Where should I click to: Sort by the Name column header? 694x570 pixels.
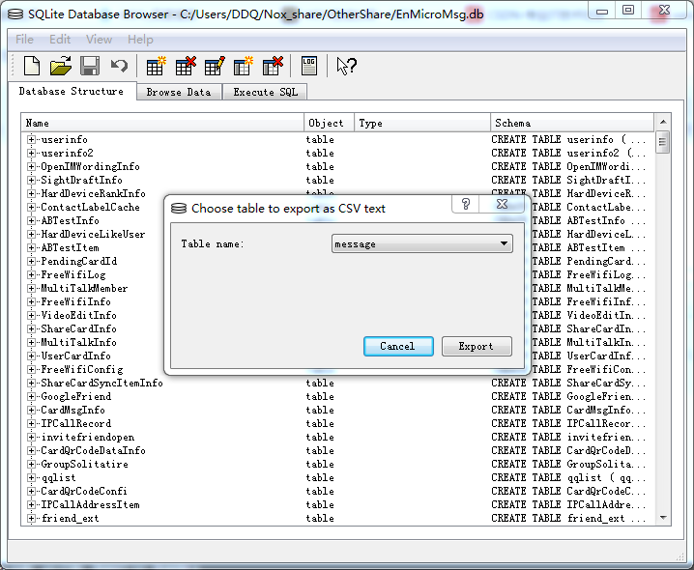coord(162,123)
